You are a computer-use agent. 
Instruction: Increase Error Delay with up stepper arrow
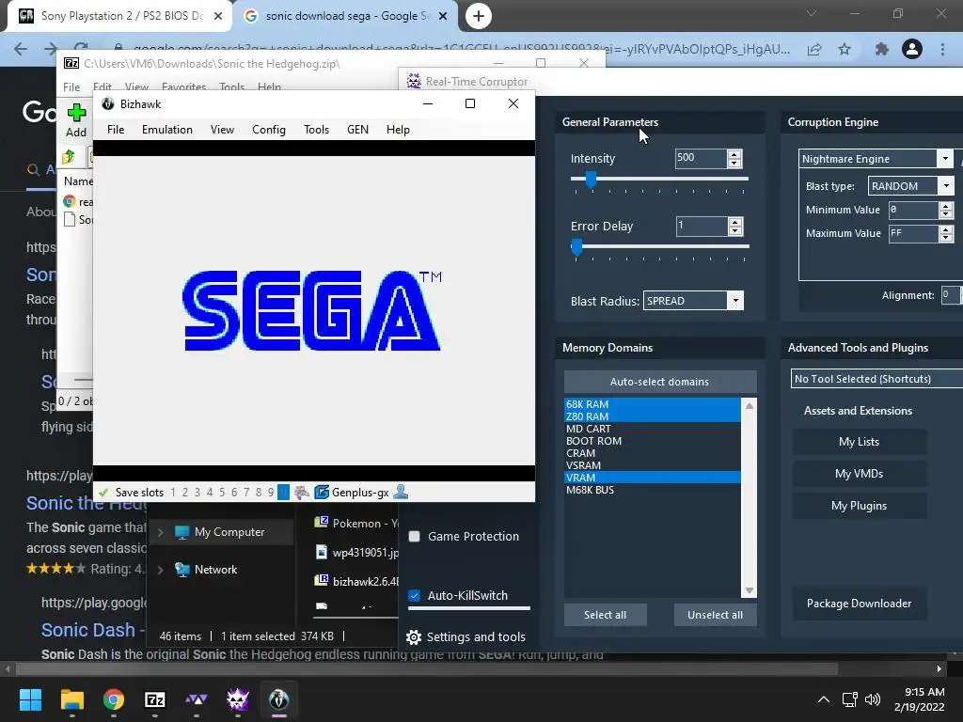(x=735, y=222)
